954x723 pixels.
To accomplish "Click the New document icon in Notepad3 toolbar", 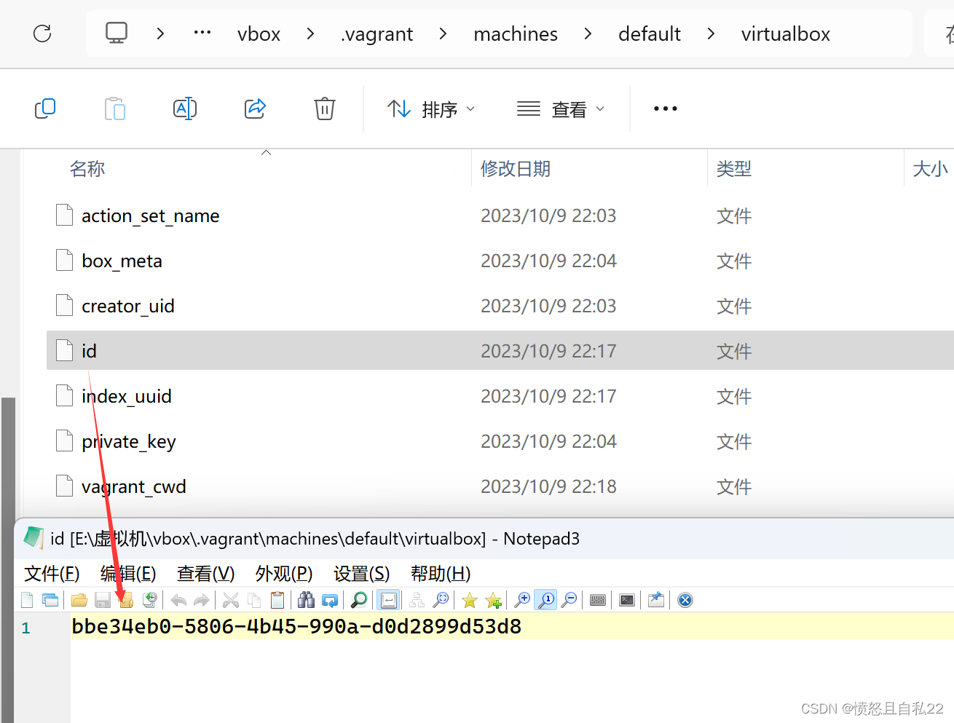I will [x=27, y=600].
